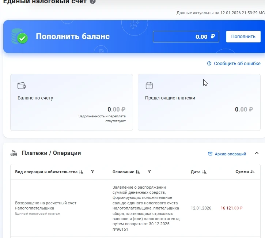Image resolution: width=265 pixels, height=238 pixels.
Task: Open the Предстоящие платежи card
Action: 199,102
